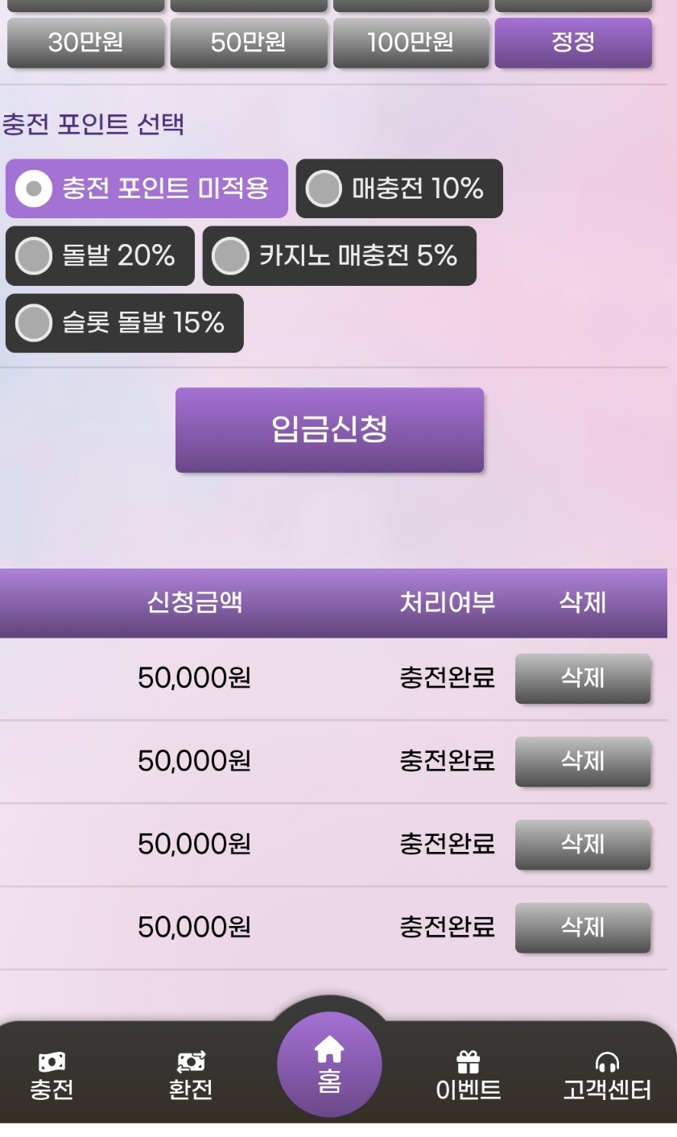Add 50만원 using the amount button
Screen dimensions: 677x1137
(x=249, y=43)
